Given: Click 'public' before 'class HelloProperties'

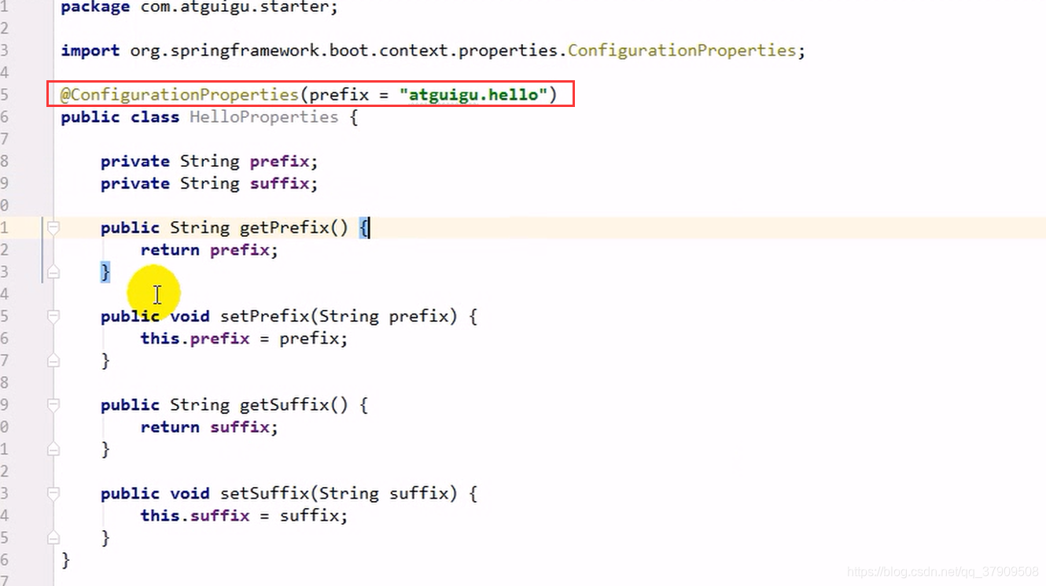Looking at the screenshot, I should point(90,117).
